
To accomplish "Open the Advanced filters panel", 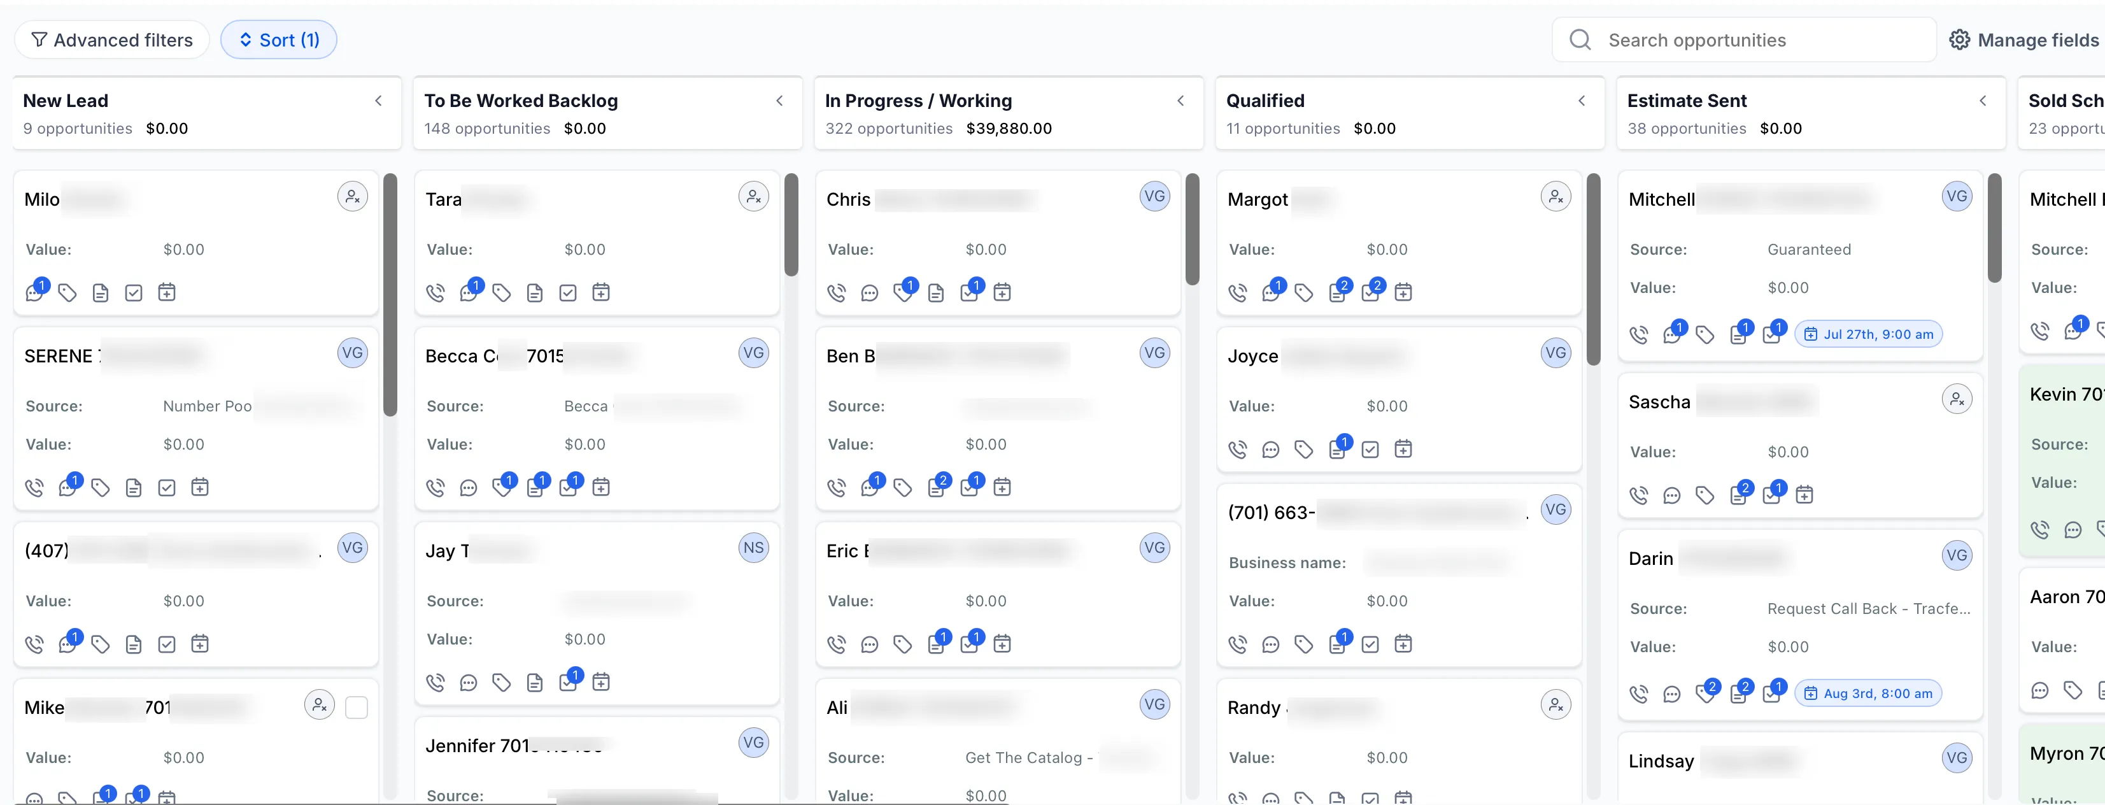I will point(112,40).
